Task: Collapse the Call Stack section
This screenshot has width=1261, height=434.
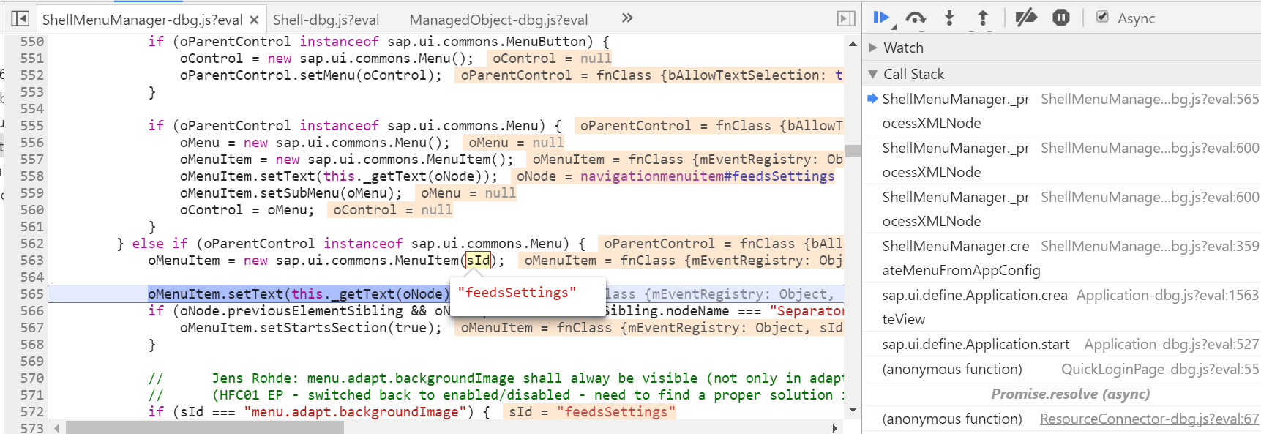Action: pos(872,74)
